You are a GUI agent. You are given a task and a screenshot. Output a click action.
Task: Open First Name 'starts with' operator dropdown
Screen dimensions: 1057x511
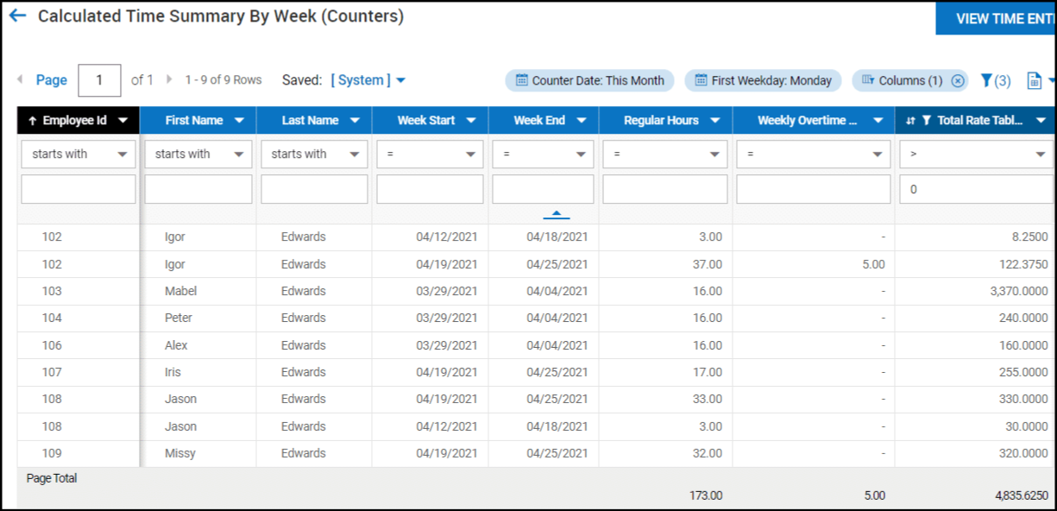pyautogui.click(x=198, y=155)
